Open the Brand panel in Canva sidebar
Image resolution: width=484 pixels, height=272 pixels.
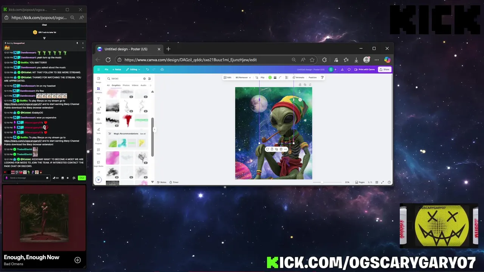tap(98, 110)
